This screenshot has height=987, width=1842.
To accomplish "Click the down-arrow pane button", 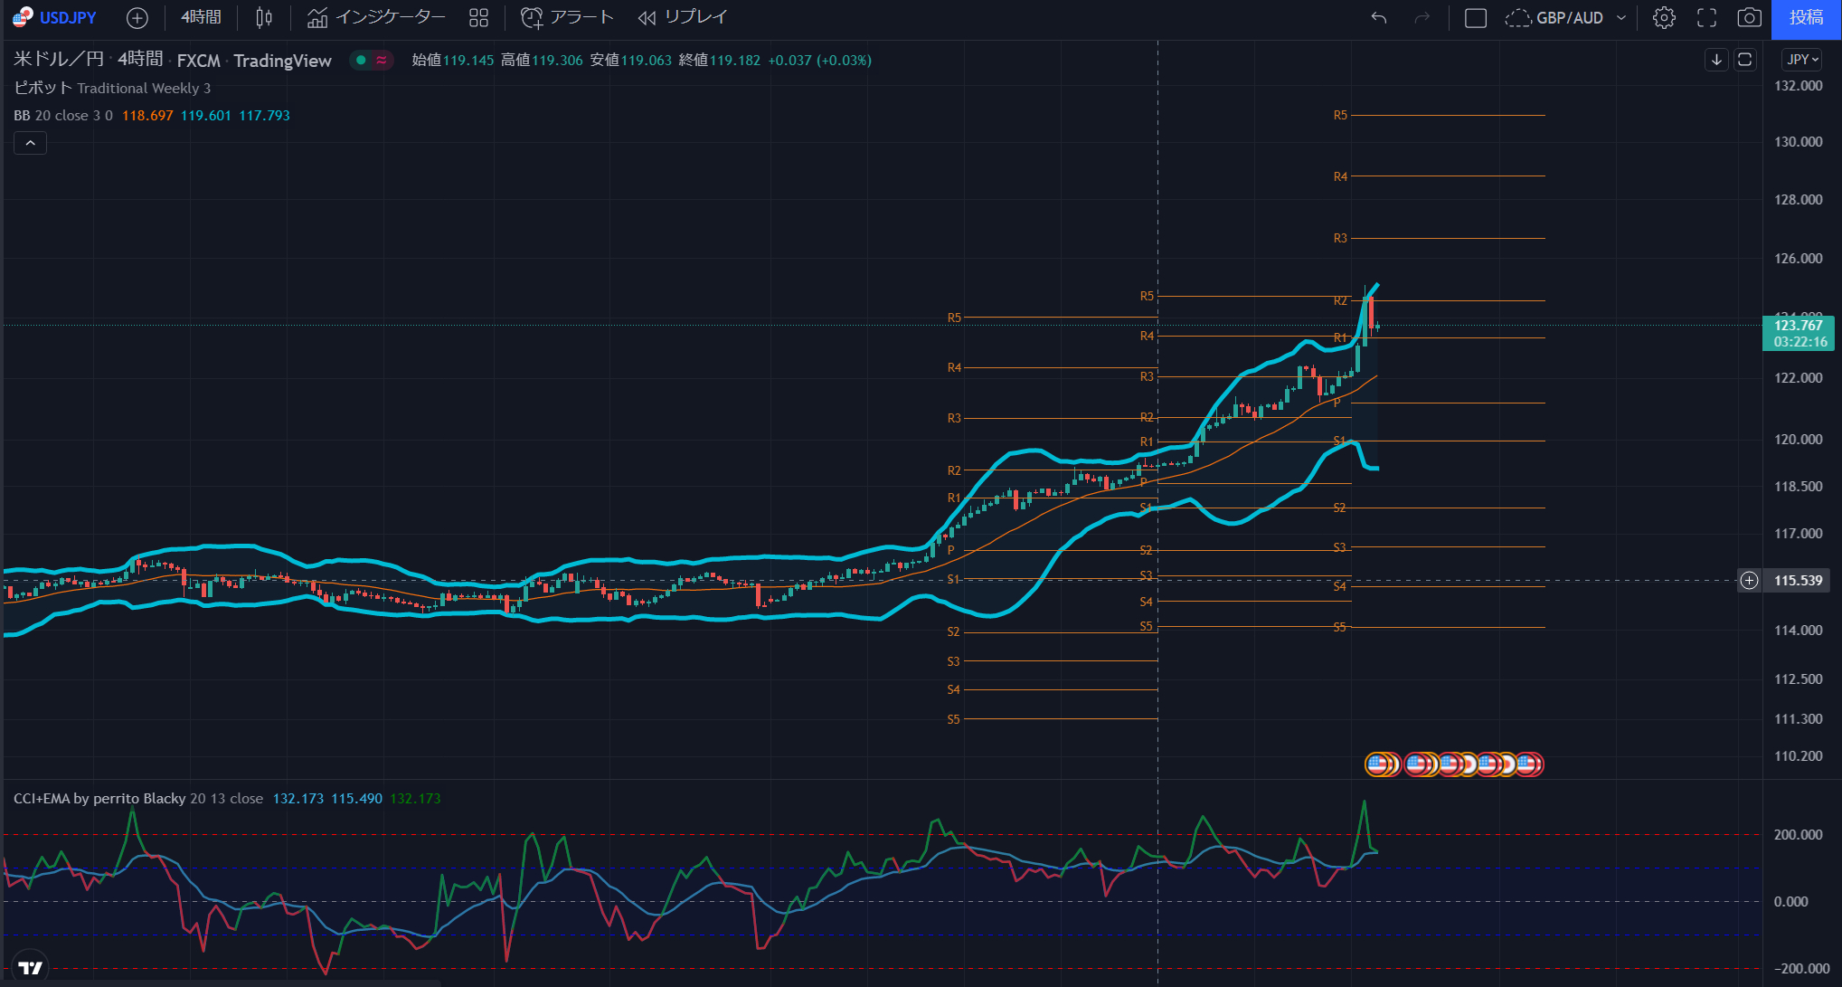I will 1716,60.
